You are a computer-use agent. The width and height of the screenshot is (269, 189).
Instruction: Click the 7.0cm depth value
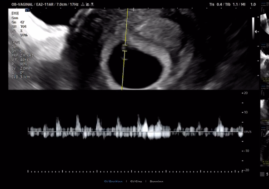tap(62, 5)
